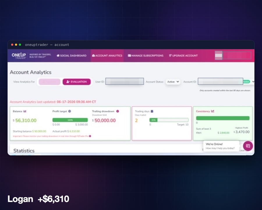Click the Consistency chart icon
The width and height of the screenshot is (262, 210).
point(213,111)
